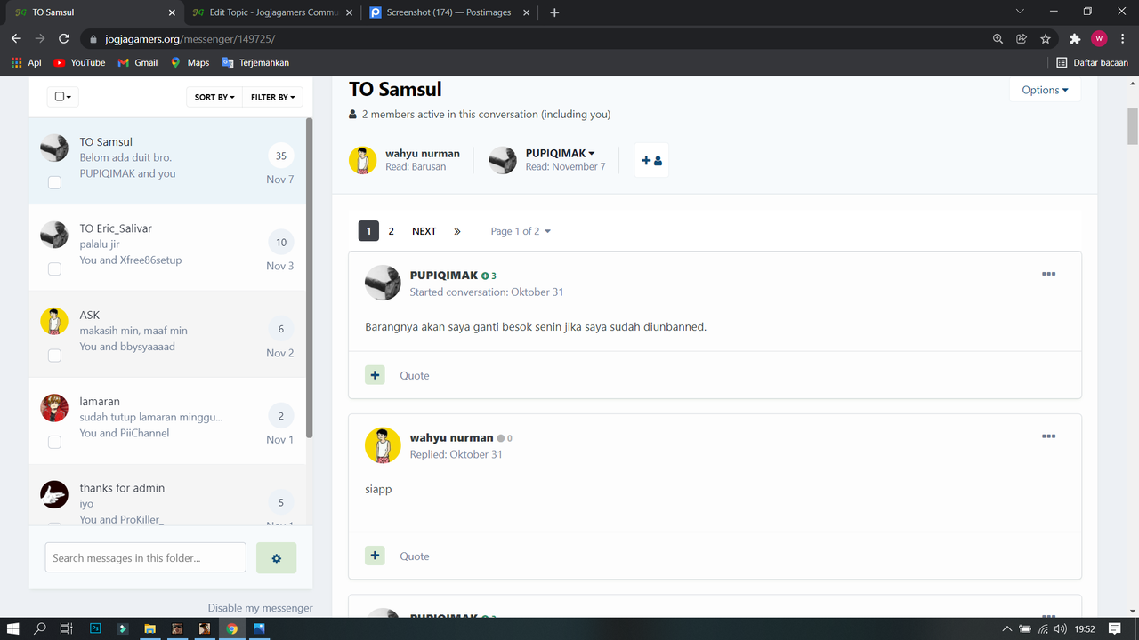This screenshot has height=640, width=1139.
Task: Click the add member icon button
Action: pos(651,161)
